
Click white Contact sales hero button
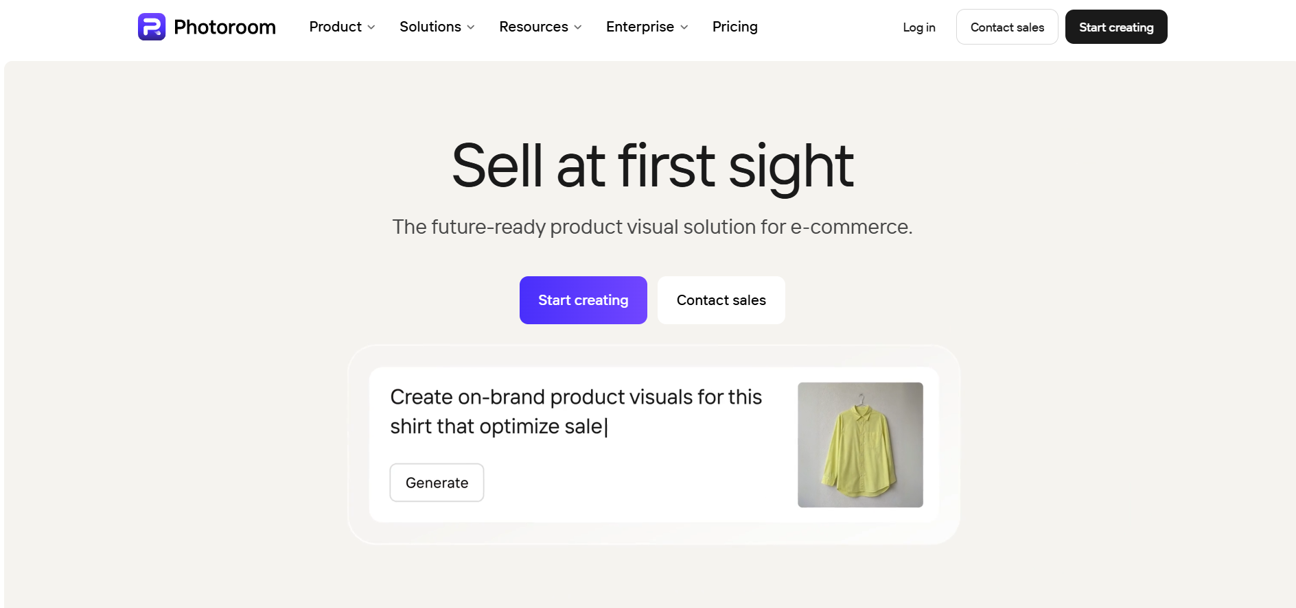click(x=721, y=300)
